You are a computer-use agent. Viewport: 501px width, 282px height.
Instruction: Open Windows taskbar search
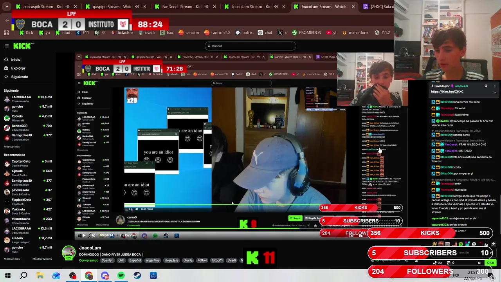23,276
